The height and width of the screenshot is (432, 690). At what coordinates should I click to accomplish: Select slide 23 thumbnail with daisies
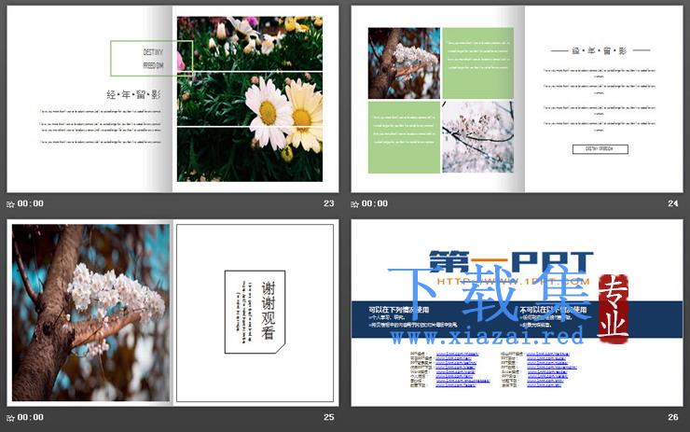[x=172, y=99]
